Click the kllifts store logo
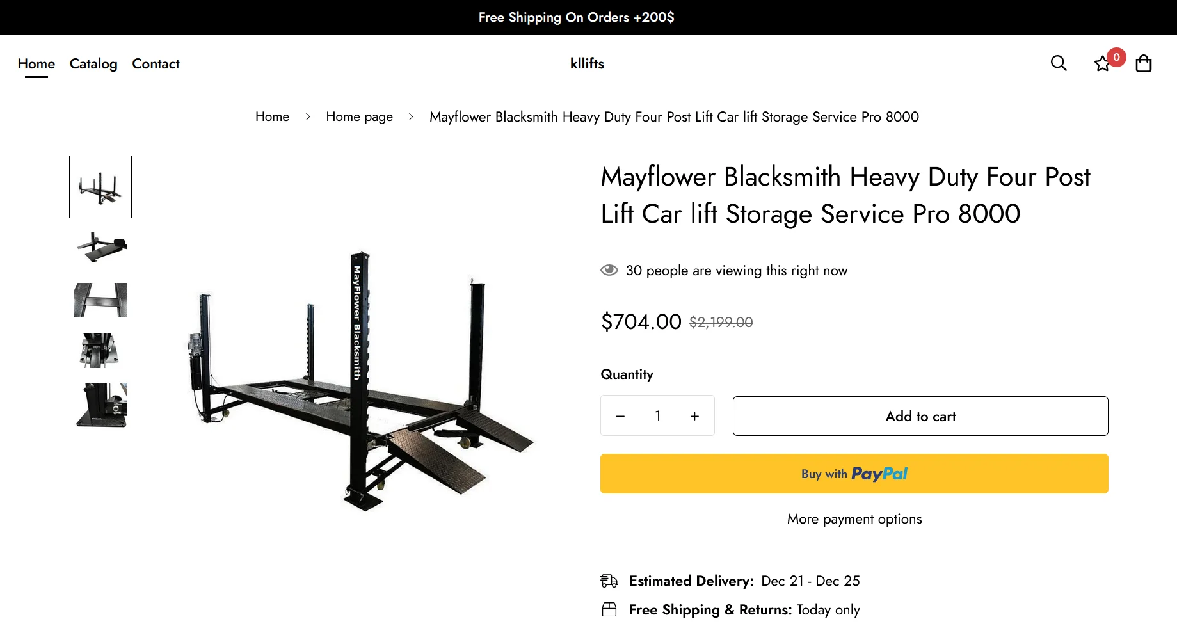 click(587, 63)
